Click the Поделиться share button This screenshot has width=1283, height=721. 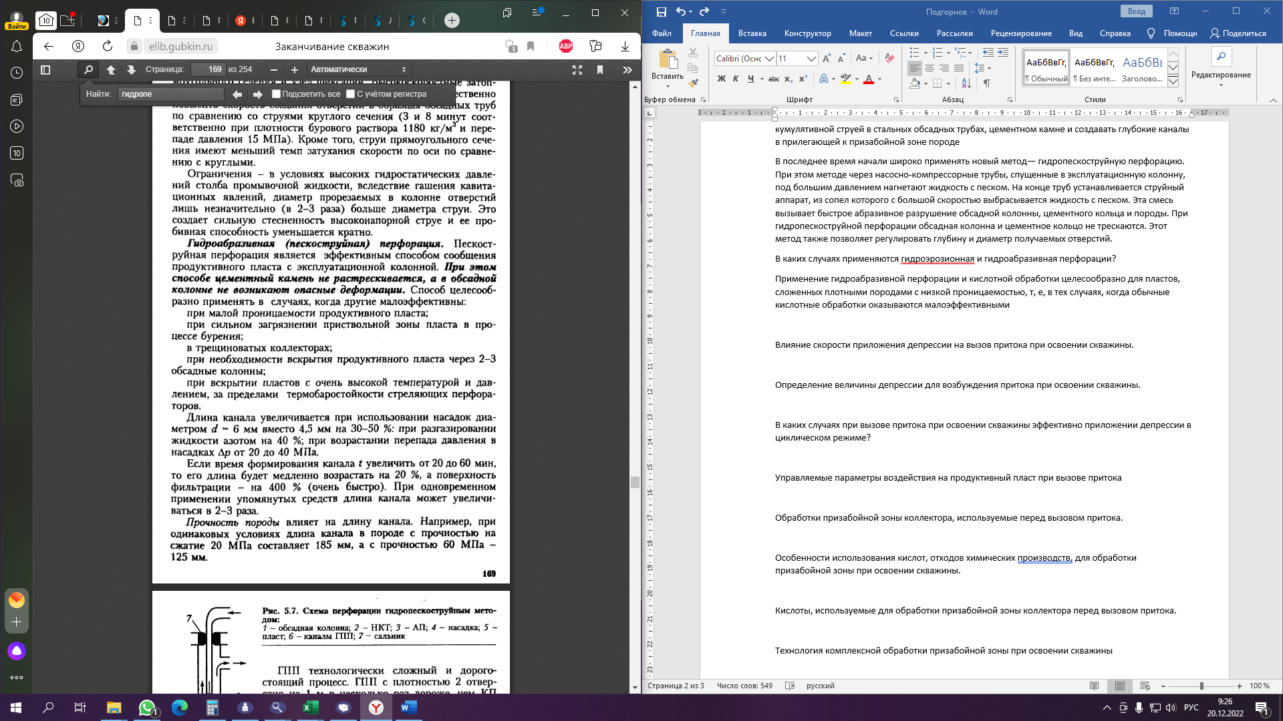click(1238, 33)
